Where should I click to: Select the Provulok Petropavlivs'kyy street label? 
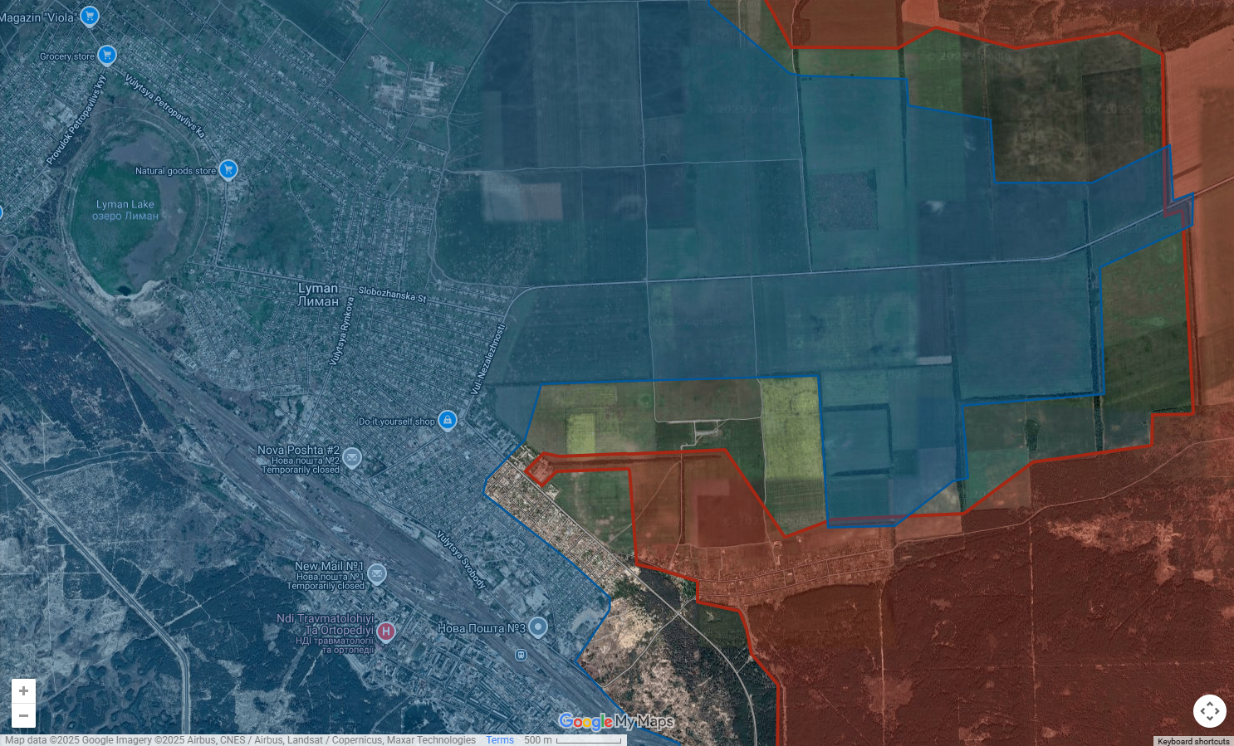point(76,119)
